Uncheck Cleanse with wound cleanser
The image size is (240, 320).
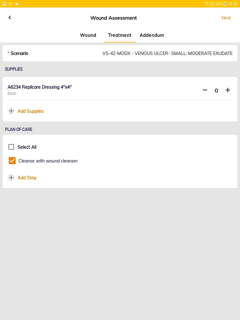[12, 161]
